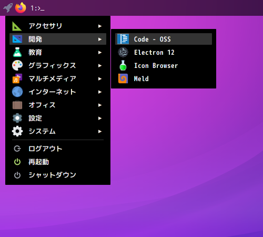Launch Meld from submenu
This screenshot has height=237, width=263.
point(164,78)
